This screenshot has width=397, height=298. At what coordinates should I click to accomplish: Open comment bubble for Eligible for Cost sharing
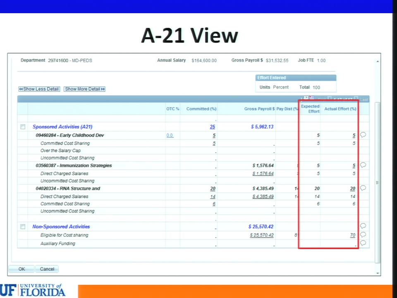[x=363, y=235]
